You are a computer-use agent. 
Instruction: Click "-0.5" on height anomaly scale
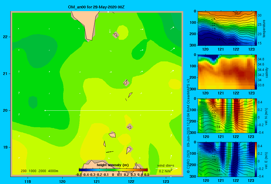pos(79,175)
